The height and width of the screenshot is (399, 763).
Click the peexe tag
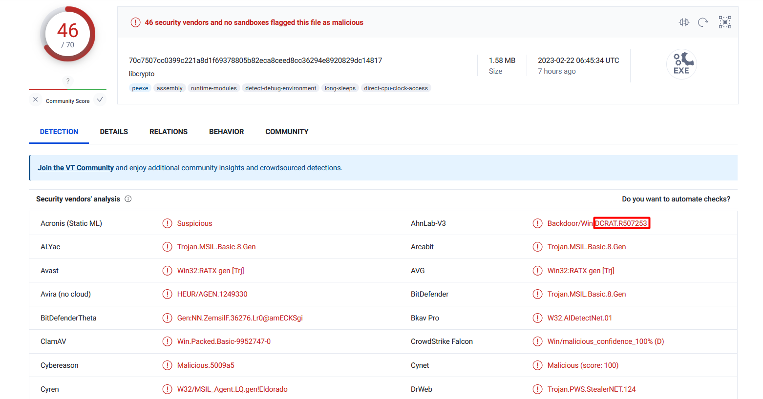(x=140, y=88)
